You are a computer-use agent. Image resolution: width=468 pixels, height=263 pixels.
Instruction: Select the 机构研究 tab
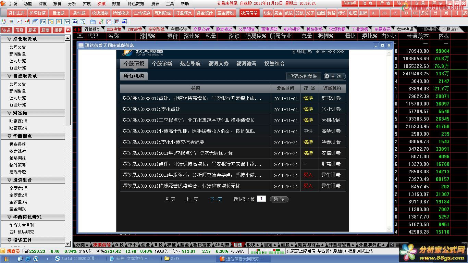(x=292, y=29)
